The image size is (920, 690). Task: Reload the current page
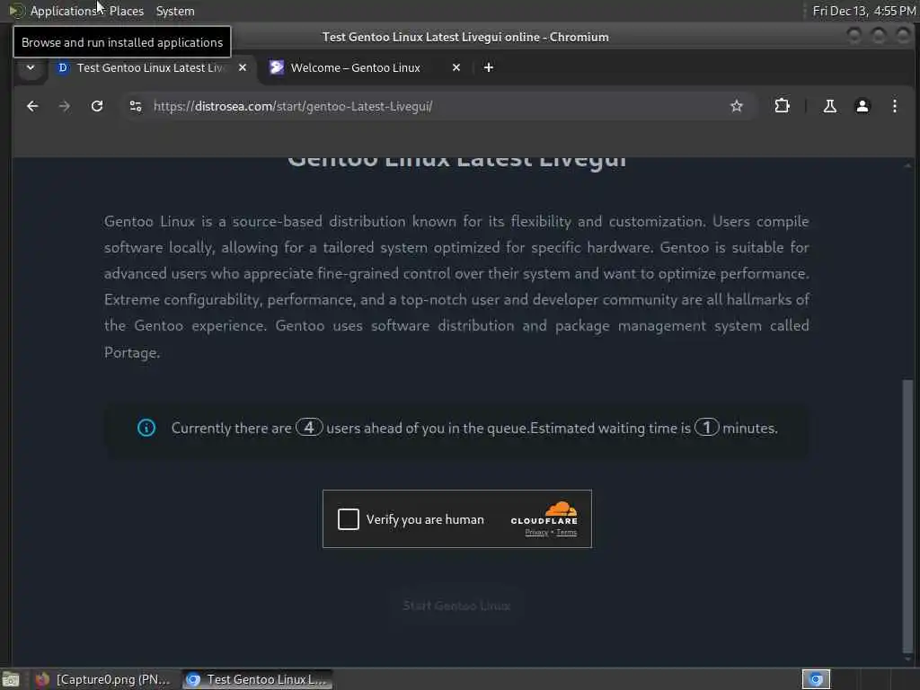point(97,106)
